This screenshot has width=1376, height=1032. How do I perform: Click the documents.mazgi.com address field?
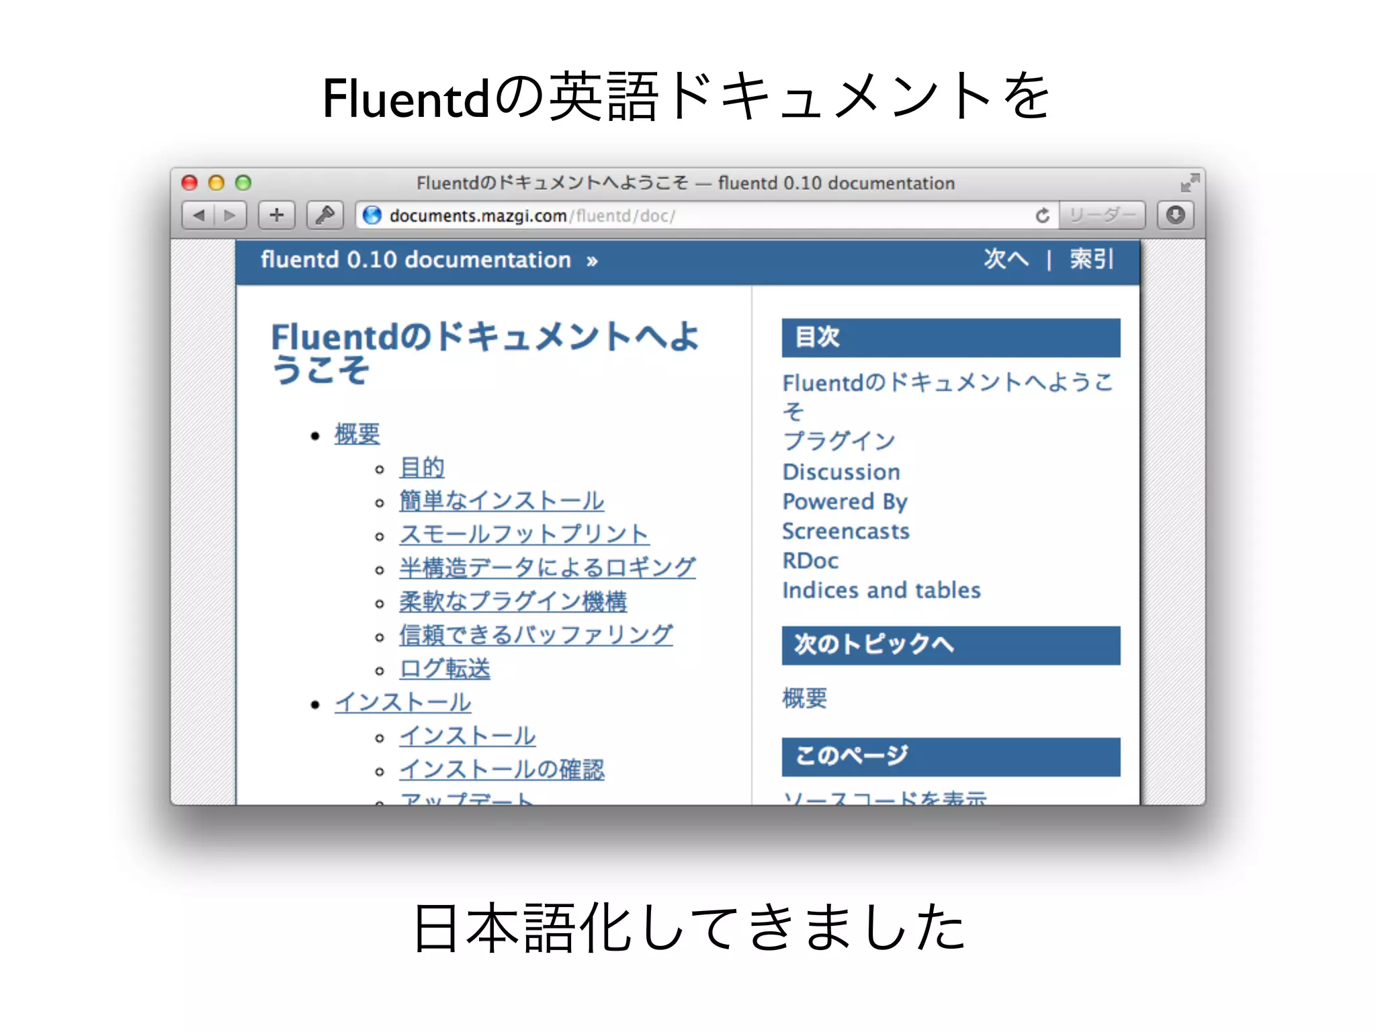tap(707, 216)
